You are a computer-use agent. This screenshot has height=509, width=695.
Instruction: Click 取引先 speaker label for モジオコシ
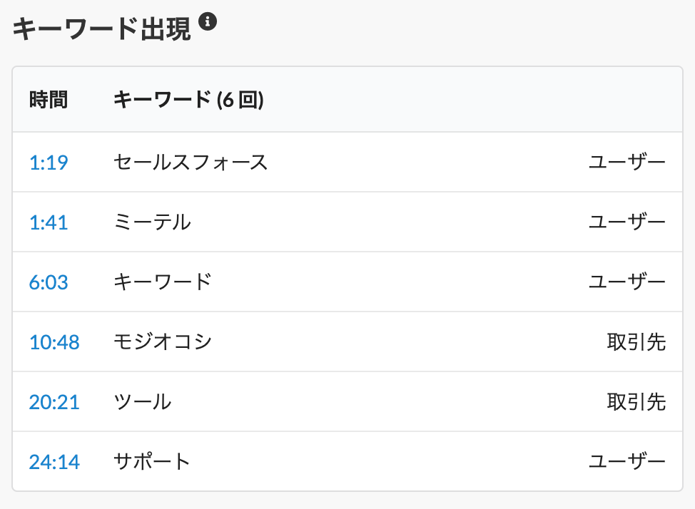(636, 341)
